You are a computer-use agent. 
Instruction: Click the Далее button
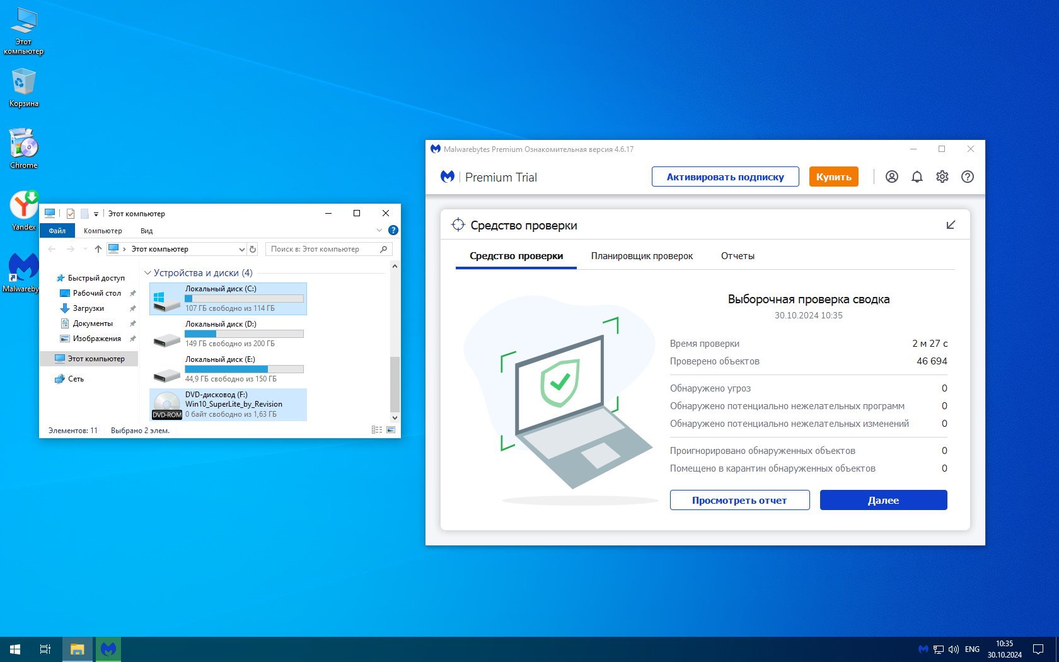883,500
